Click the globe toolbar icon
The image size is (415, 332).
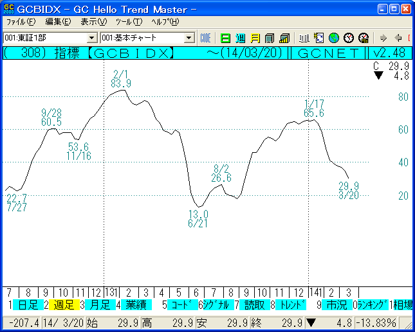tap(334, 39)
